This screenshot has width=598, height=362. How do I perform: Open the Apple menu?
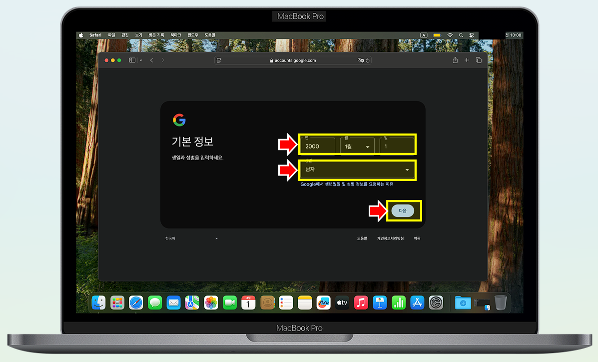[81, 35]
